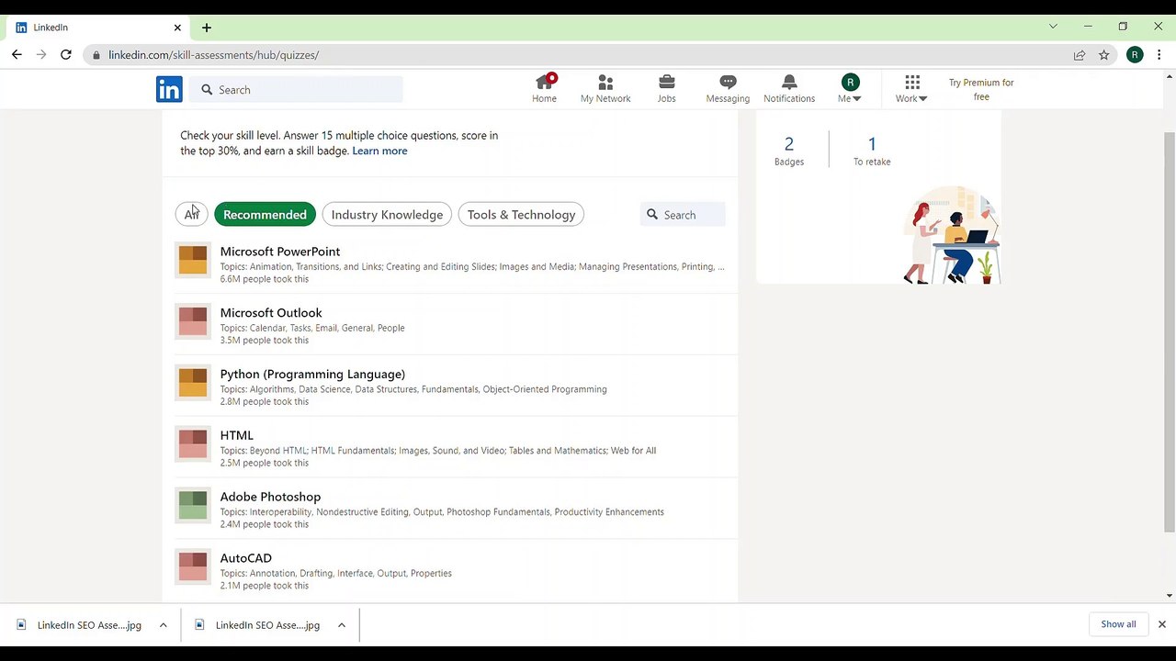
Task: Open the Me profile dropdown
Action: pos(850,89)
